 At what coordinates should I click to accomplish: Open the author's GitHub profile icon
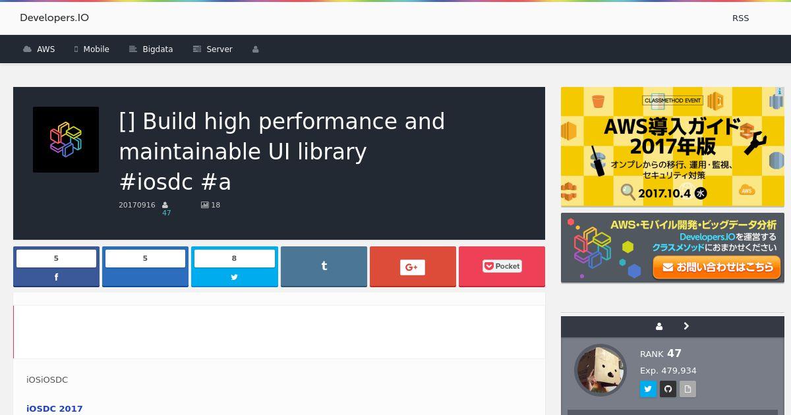click(668, 389)
